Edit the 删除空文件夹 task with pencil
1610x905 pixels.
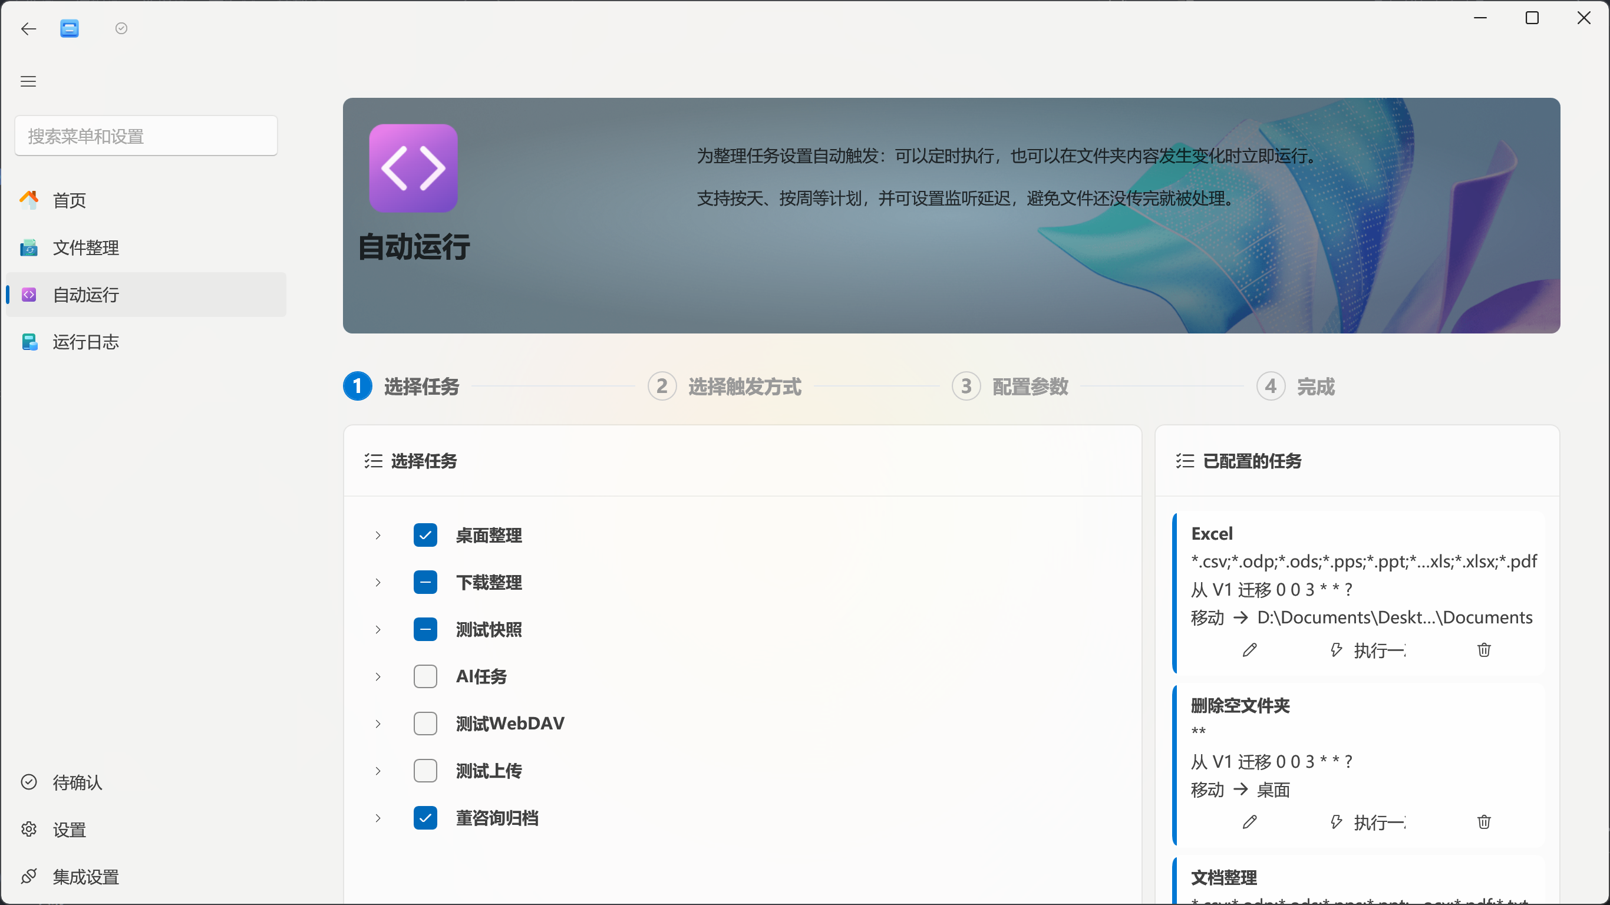(x=1249, y=822)
